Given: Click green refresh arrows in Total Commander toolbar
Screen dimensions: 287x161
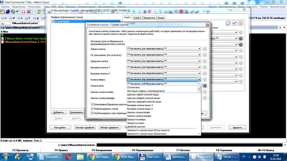Looking at the screenshot, I should point(39,12).
